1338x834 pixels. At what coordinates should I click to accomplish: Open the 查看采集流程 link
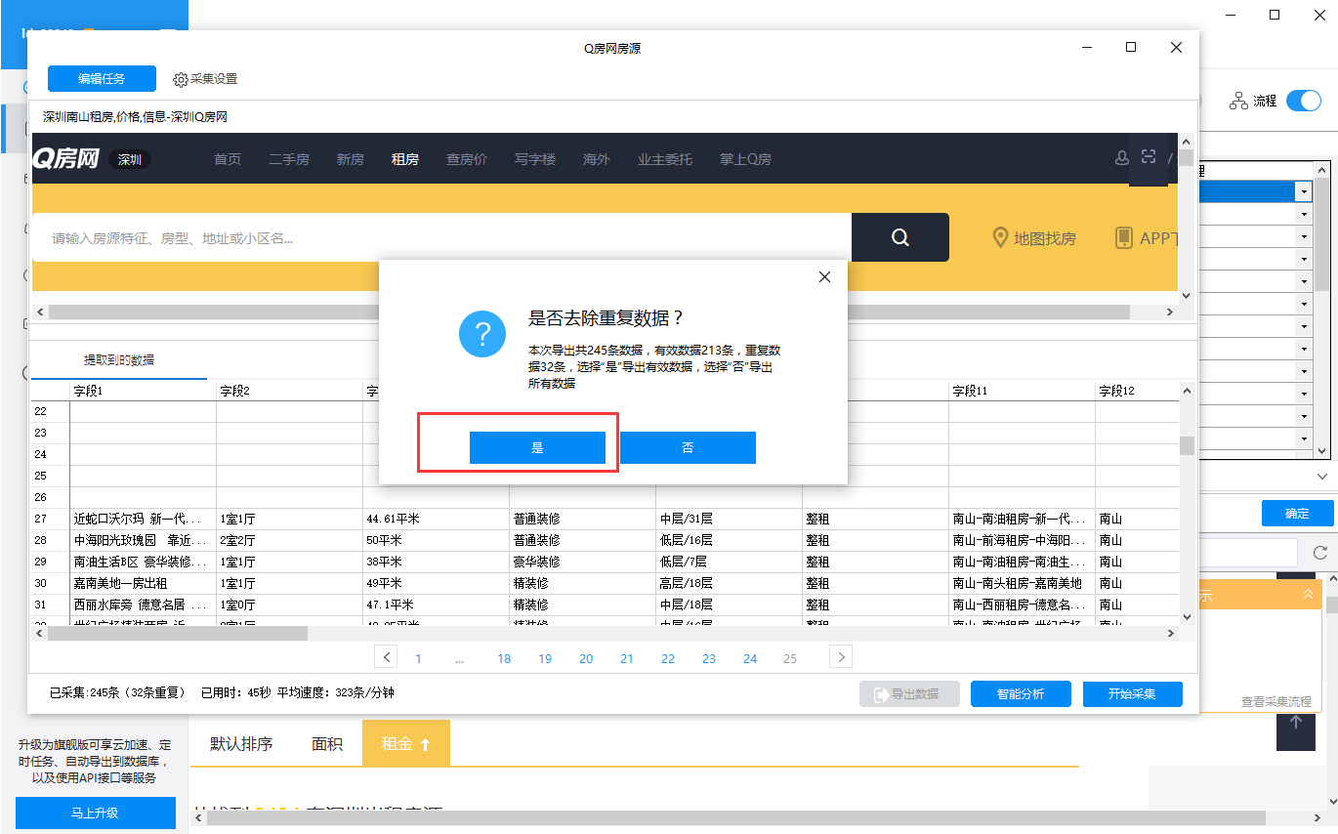[1276, 701]
